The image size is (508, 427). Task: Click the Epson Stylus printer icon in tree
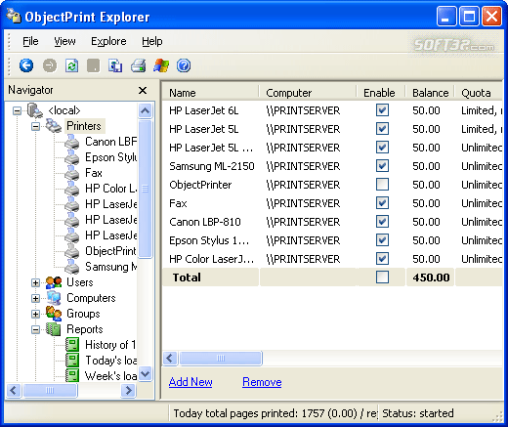[72, 157]
